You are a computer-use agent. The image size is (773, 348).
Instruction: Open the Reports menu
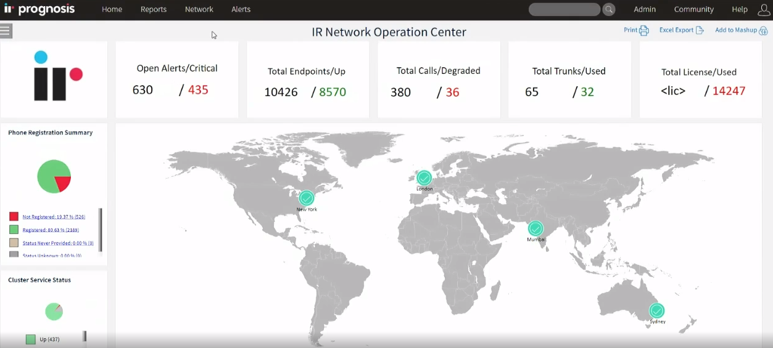tap(154, 9)
